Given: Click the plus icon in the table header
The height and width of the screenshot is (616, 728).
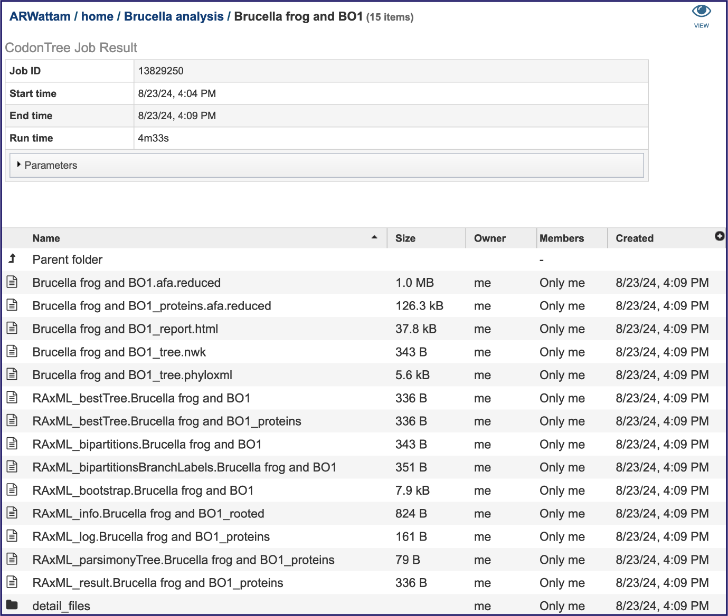Looking at the screenshot, I should pyautogui.click(x=719, y=236).
